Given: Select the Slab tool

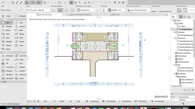Looking at the screenshot, I should tap(19, 30).
